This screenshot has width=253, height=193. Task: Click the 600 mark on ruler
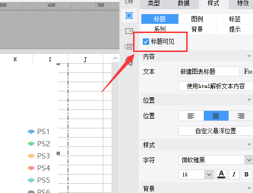52,5
